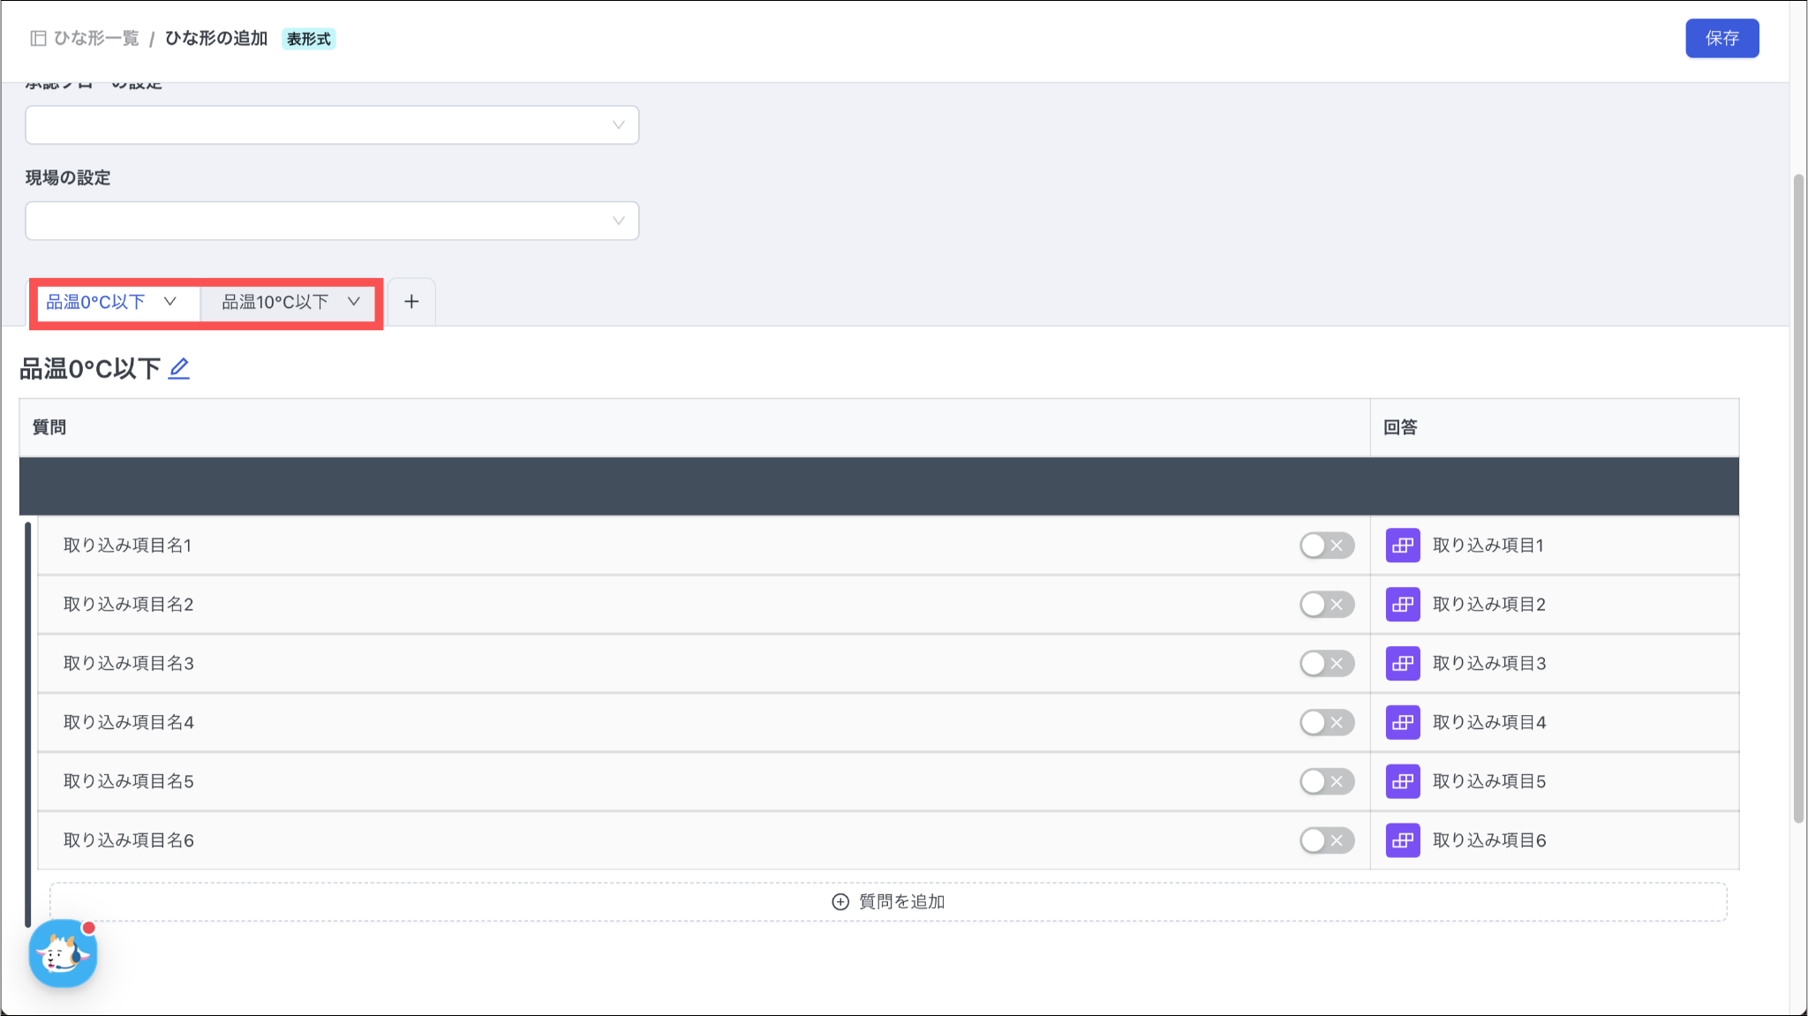1808x1016 pixels.
Task: Click 質問を追加 to add a question
Action: pos(888,901)
